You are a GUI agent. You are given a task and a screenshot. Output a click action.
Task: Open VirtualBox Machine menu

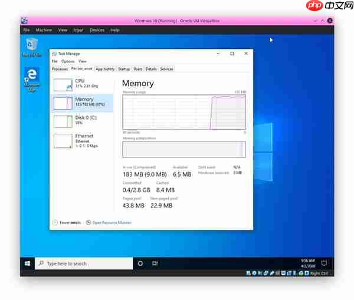pos(44,30)
